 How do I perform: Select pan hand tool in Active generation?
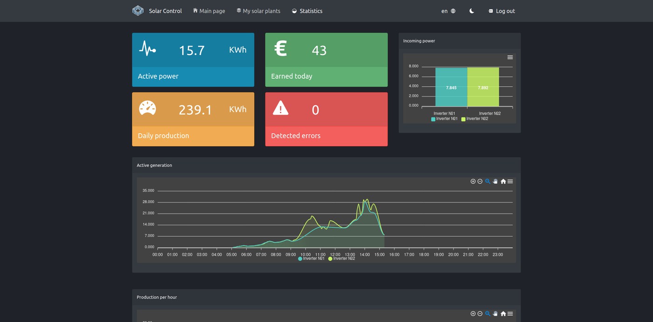click(495, 181)
